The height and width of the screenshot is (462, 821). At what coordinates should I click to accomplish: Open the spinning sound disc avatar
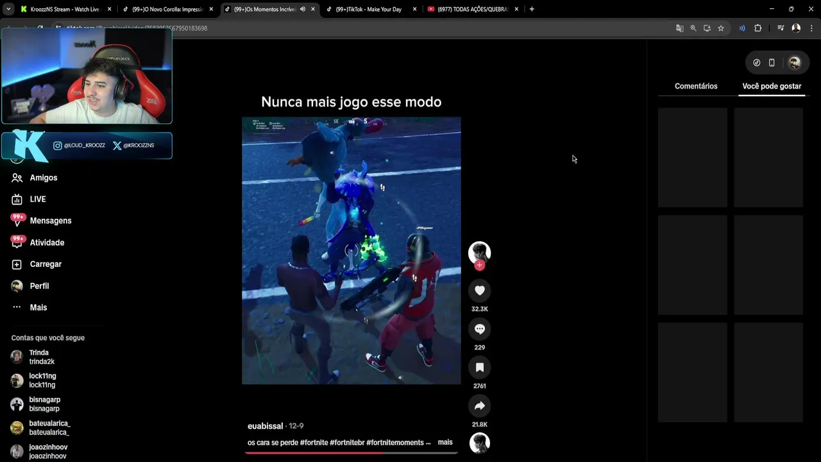pyautogui.click(x=479, y=443)
